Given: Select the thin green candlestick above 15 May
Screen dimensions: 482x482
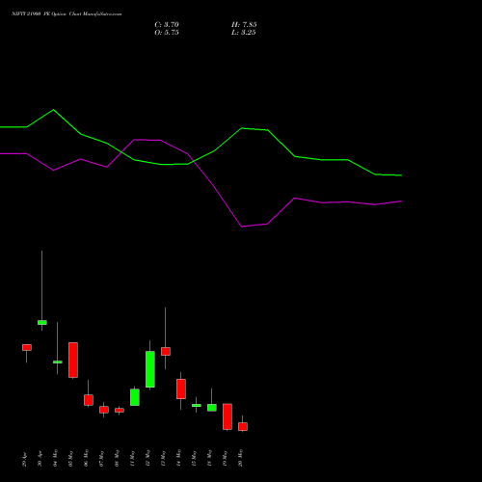Looking at the screenshot, I should pos(197,406).
